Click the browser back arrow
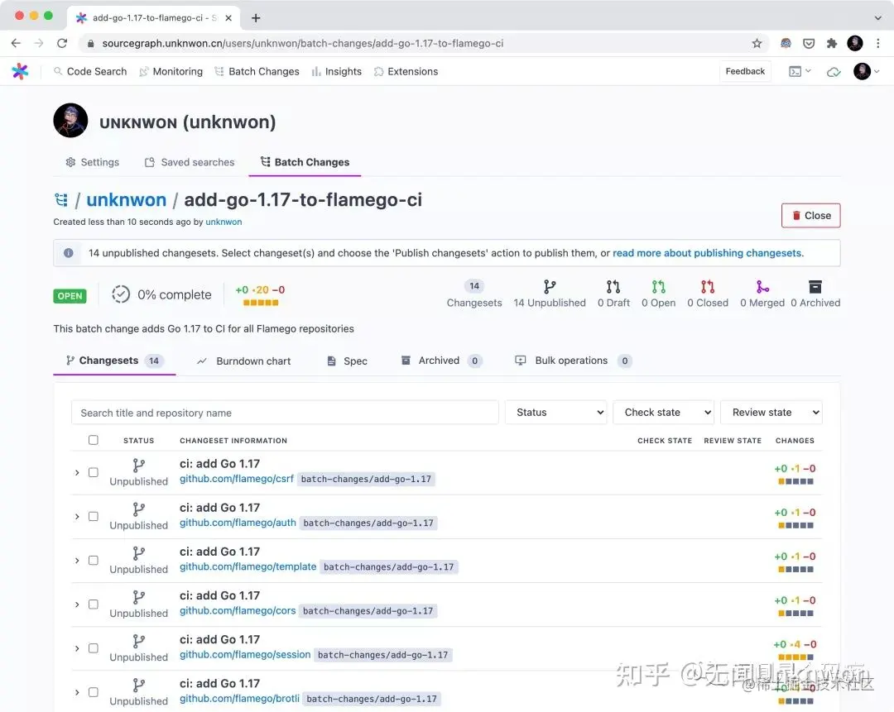 tap(16, 43)
